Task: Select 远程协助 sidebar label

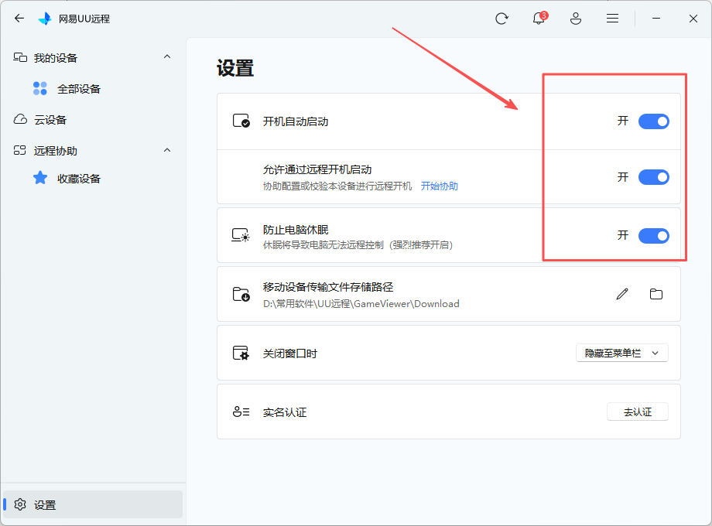Action: (56, 151)
